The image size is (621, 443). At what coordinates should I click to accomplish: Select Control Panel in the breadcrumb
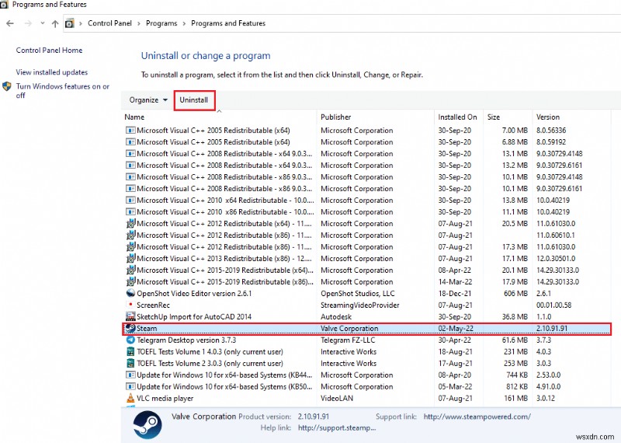click(x=109, y=23)
